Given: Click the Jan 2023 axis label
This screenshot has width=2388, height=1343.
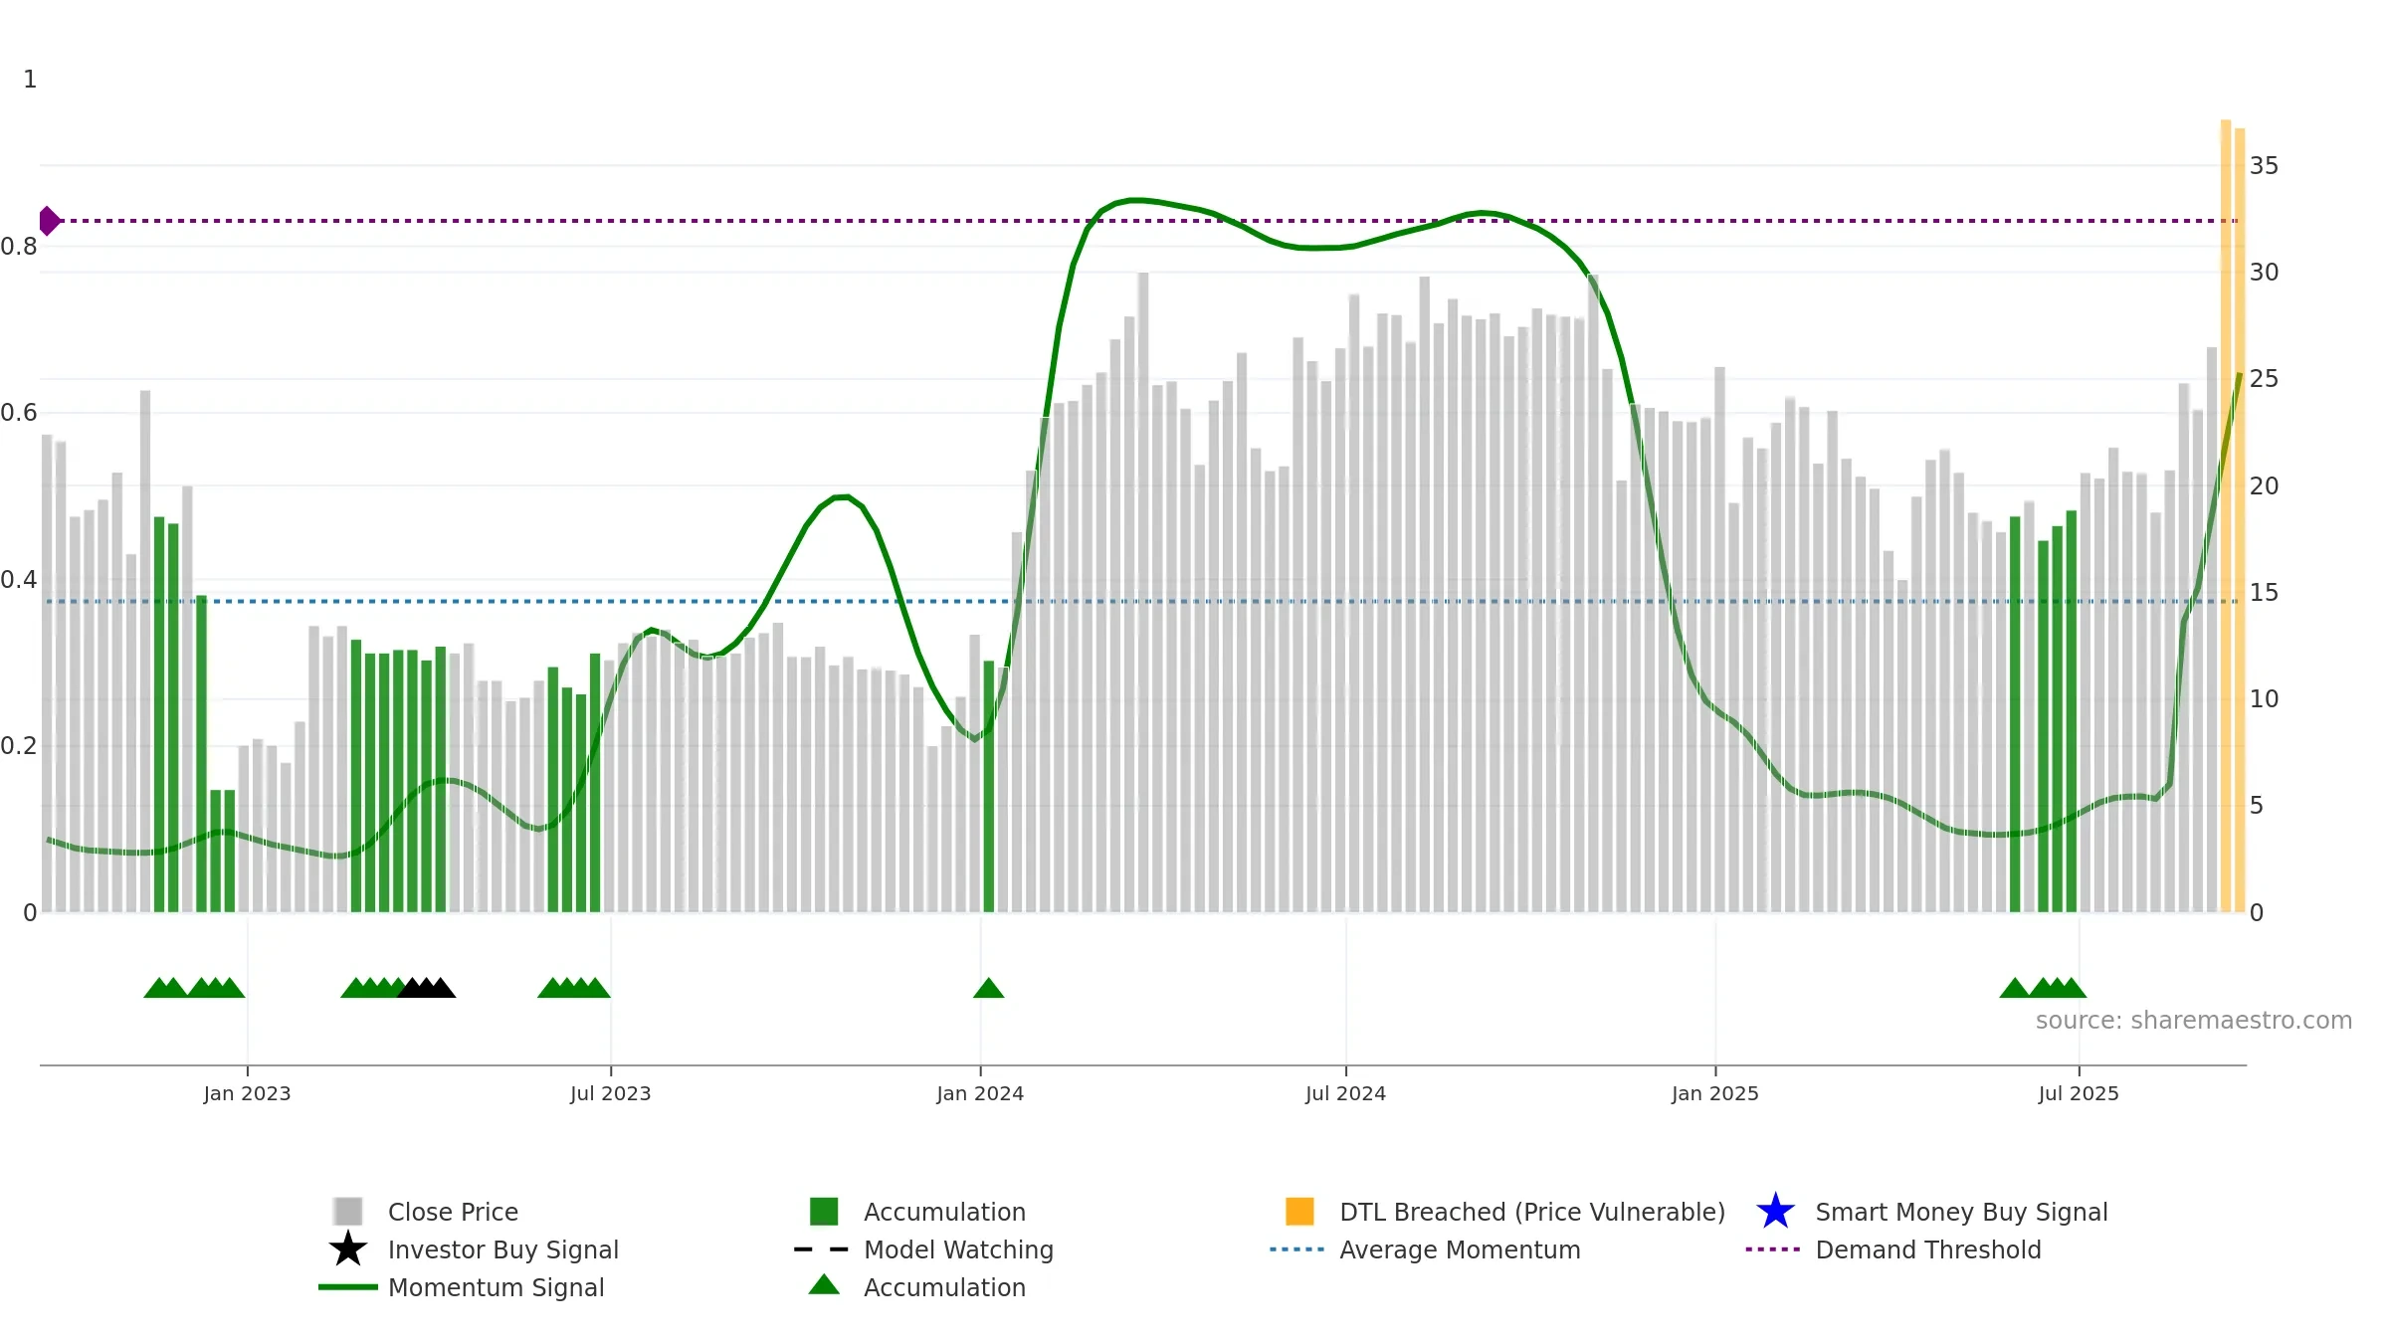Looking at the screenshot, I should click(247, 1093).
